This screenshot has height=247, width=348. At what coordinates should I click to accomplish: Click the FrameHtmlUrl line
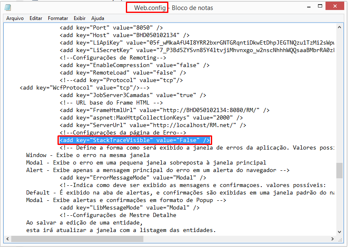click(x=165, y=110)
